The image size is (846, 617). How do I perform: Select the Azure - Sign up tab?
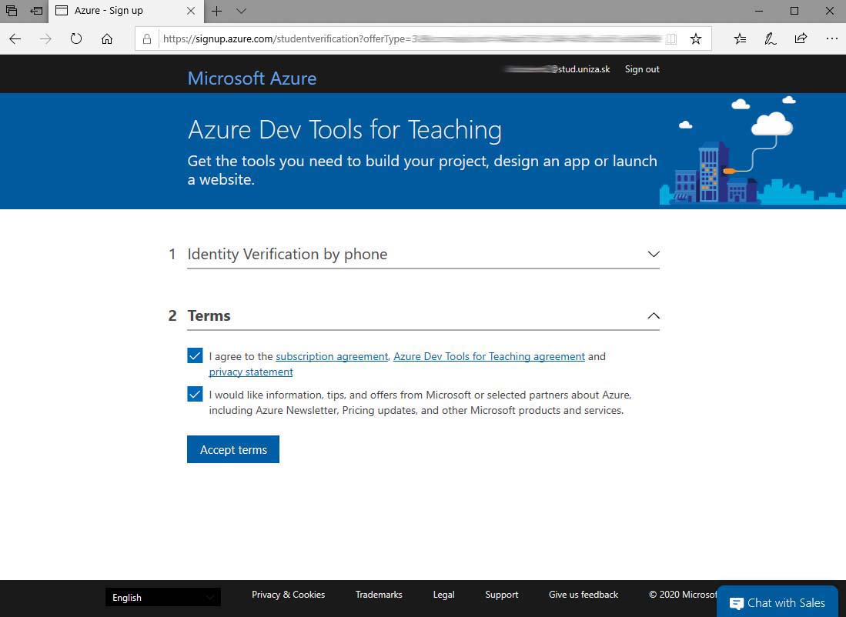126,11
